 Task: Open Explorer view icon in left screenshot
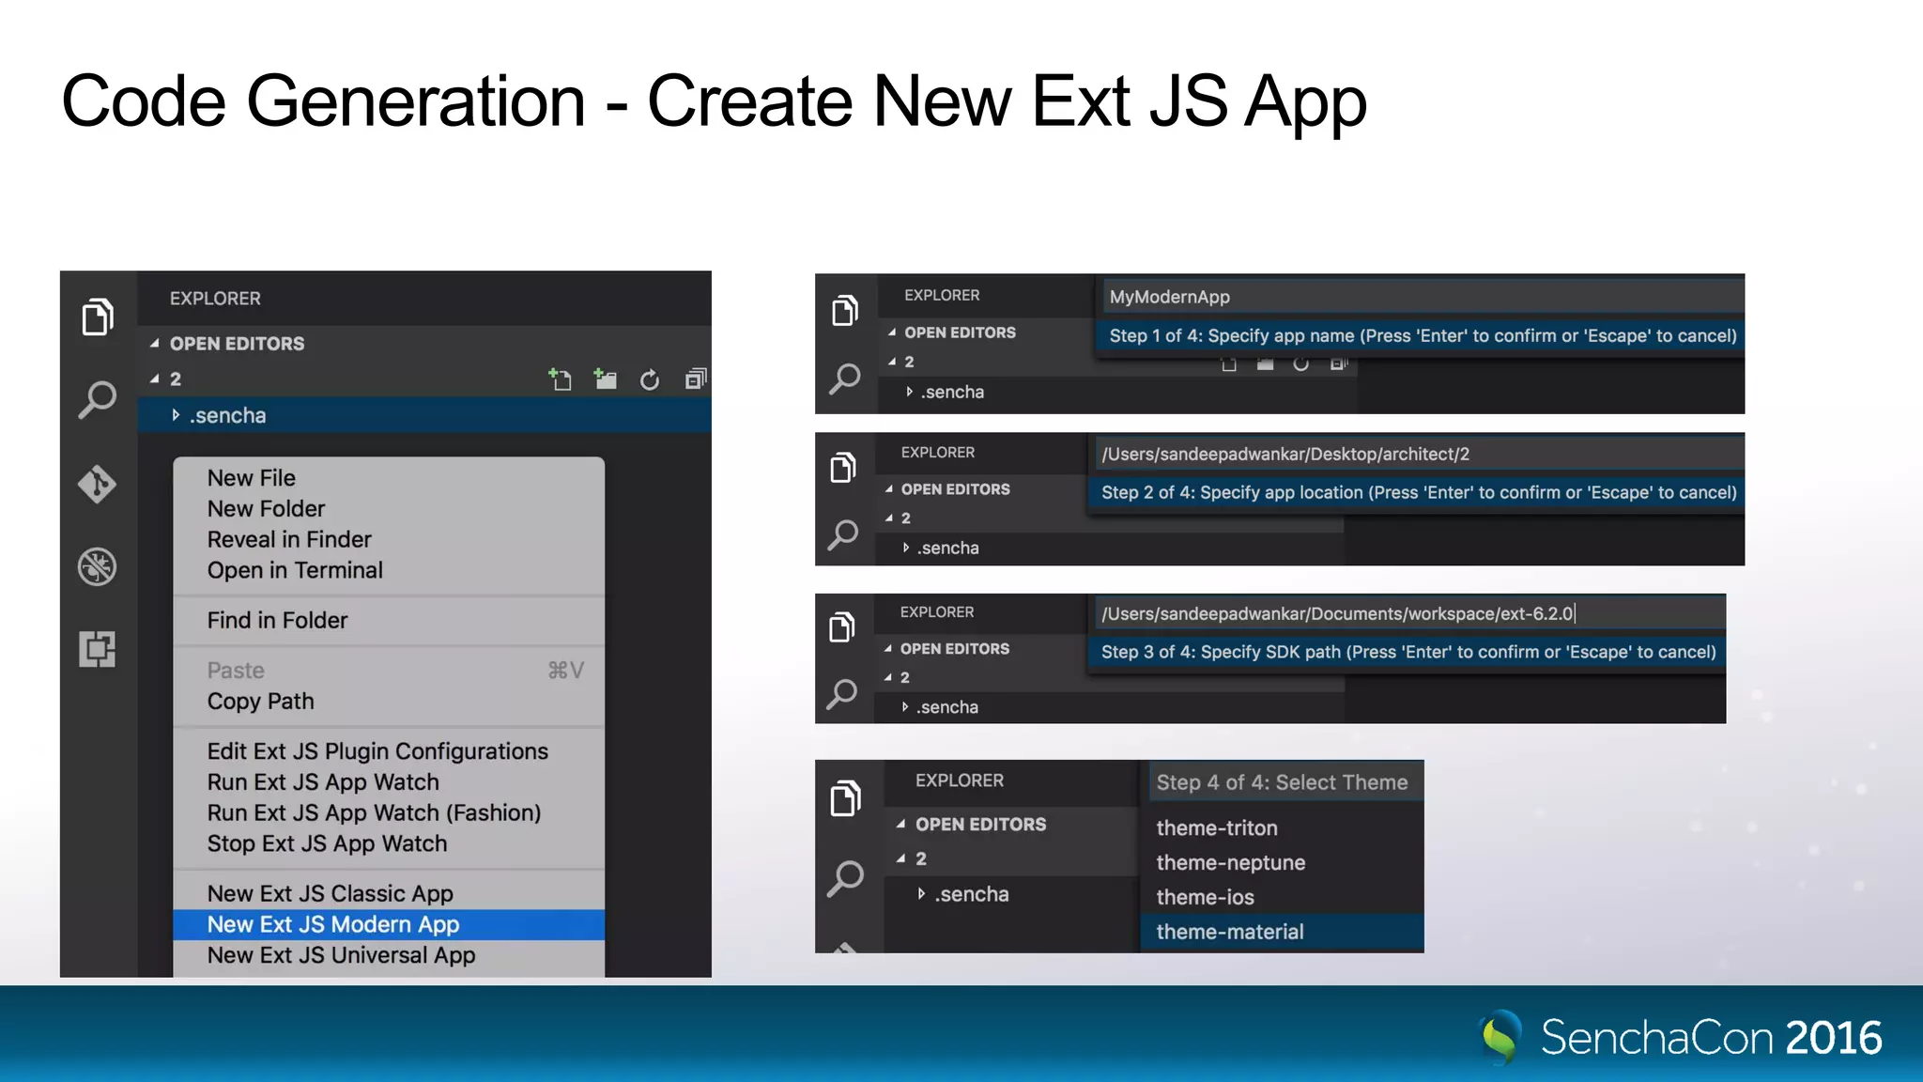tap(98, 317)
